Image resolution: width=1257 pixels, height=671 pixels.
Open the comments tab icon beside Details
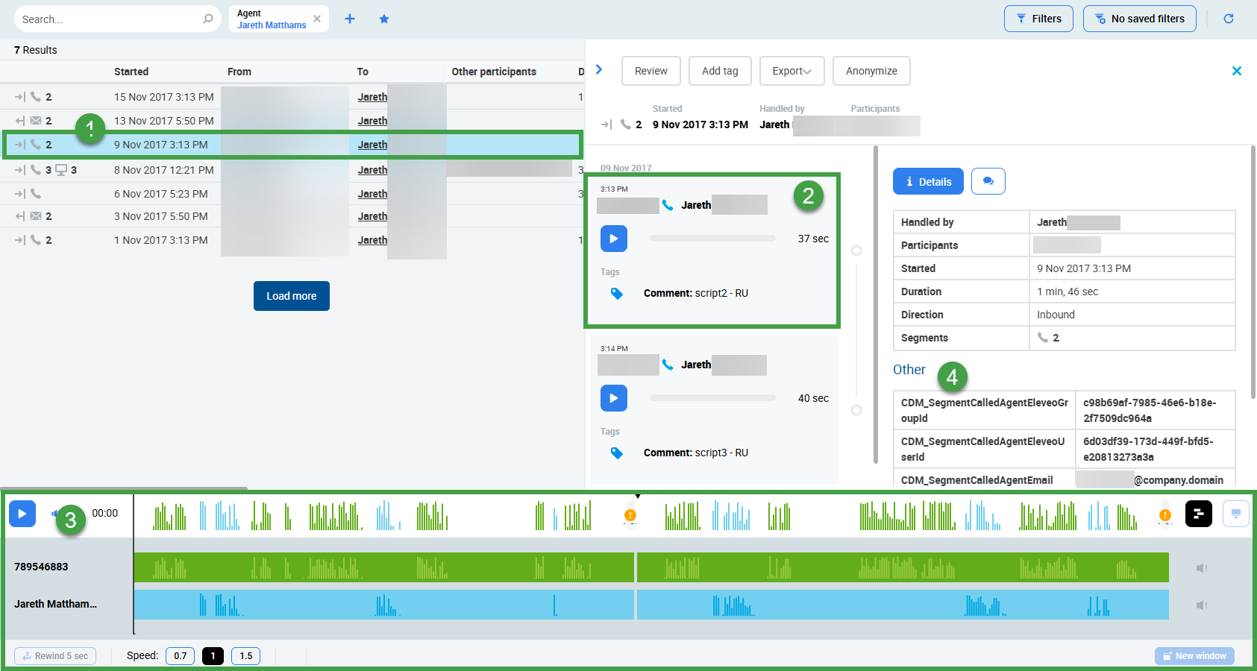(x=988, y=181)
